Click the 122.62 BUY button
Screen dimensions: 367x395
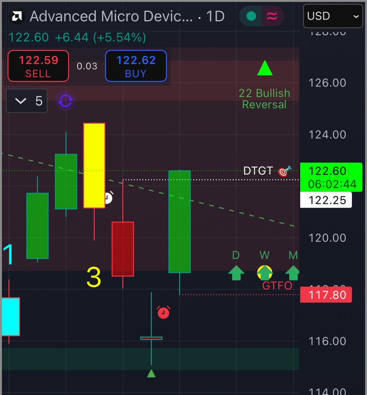click(x=136, y=66)
